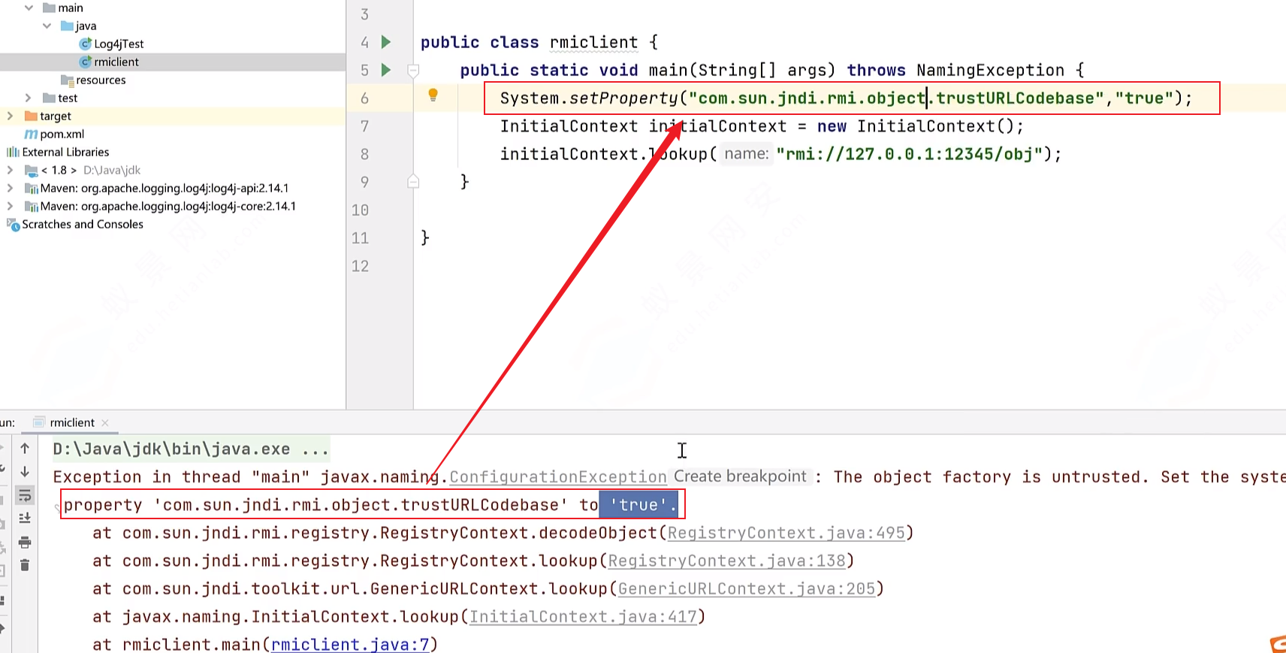Select Scratches and Consoles node
The width and height of the screenshot is (1286, 653).
[83, 224]
